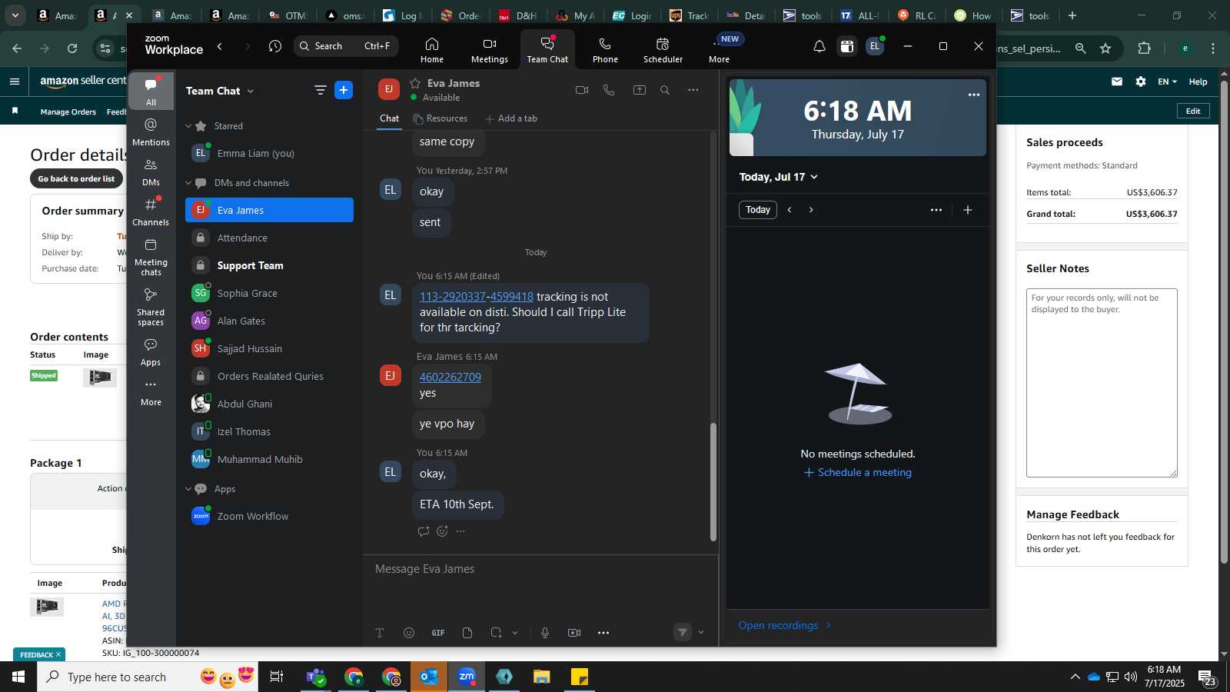1230x692 pixels.
Task: Collapse the Starred section
Action: 188,126
